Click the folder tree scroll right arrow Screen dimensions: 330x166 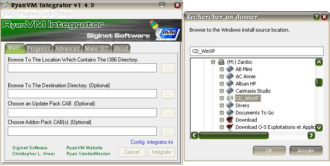click(311, 135)
